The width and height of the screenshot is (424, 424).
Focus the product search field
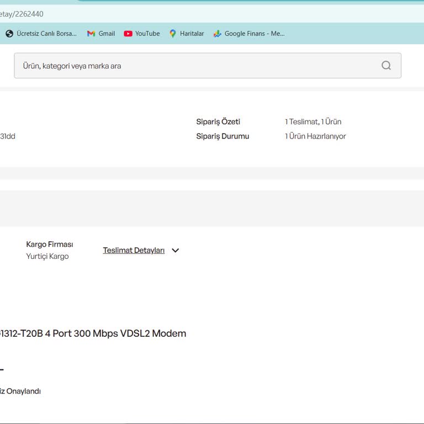coord(208,66)
